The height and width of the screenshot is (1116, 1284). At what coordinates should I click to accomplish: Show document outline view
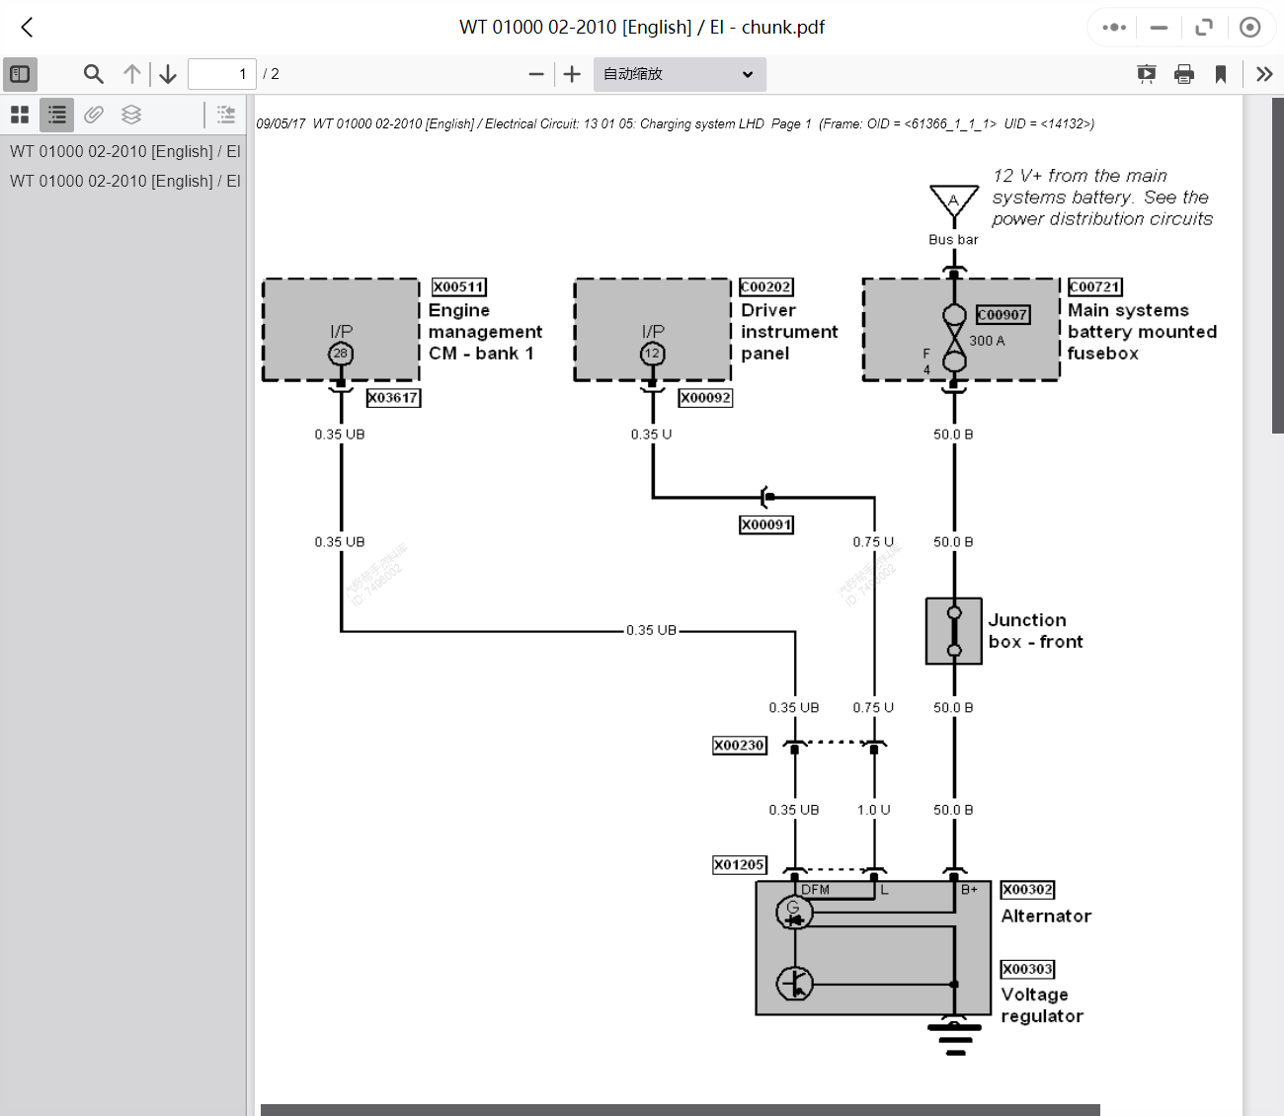point(57,115)
